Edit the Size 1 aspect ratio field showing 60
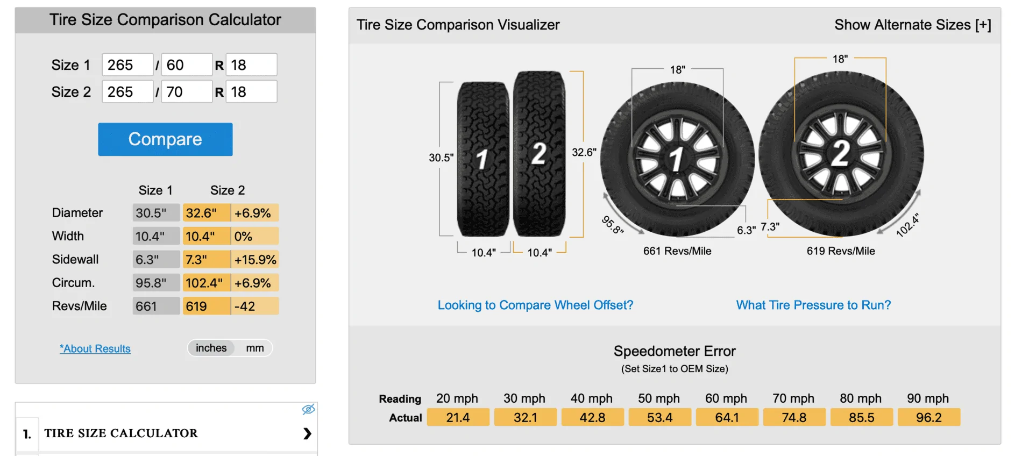The image size is (1022, 456). coord(187,64)
